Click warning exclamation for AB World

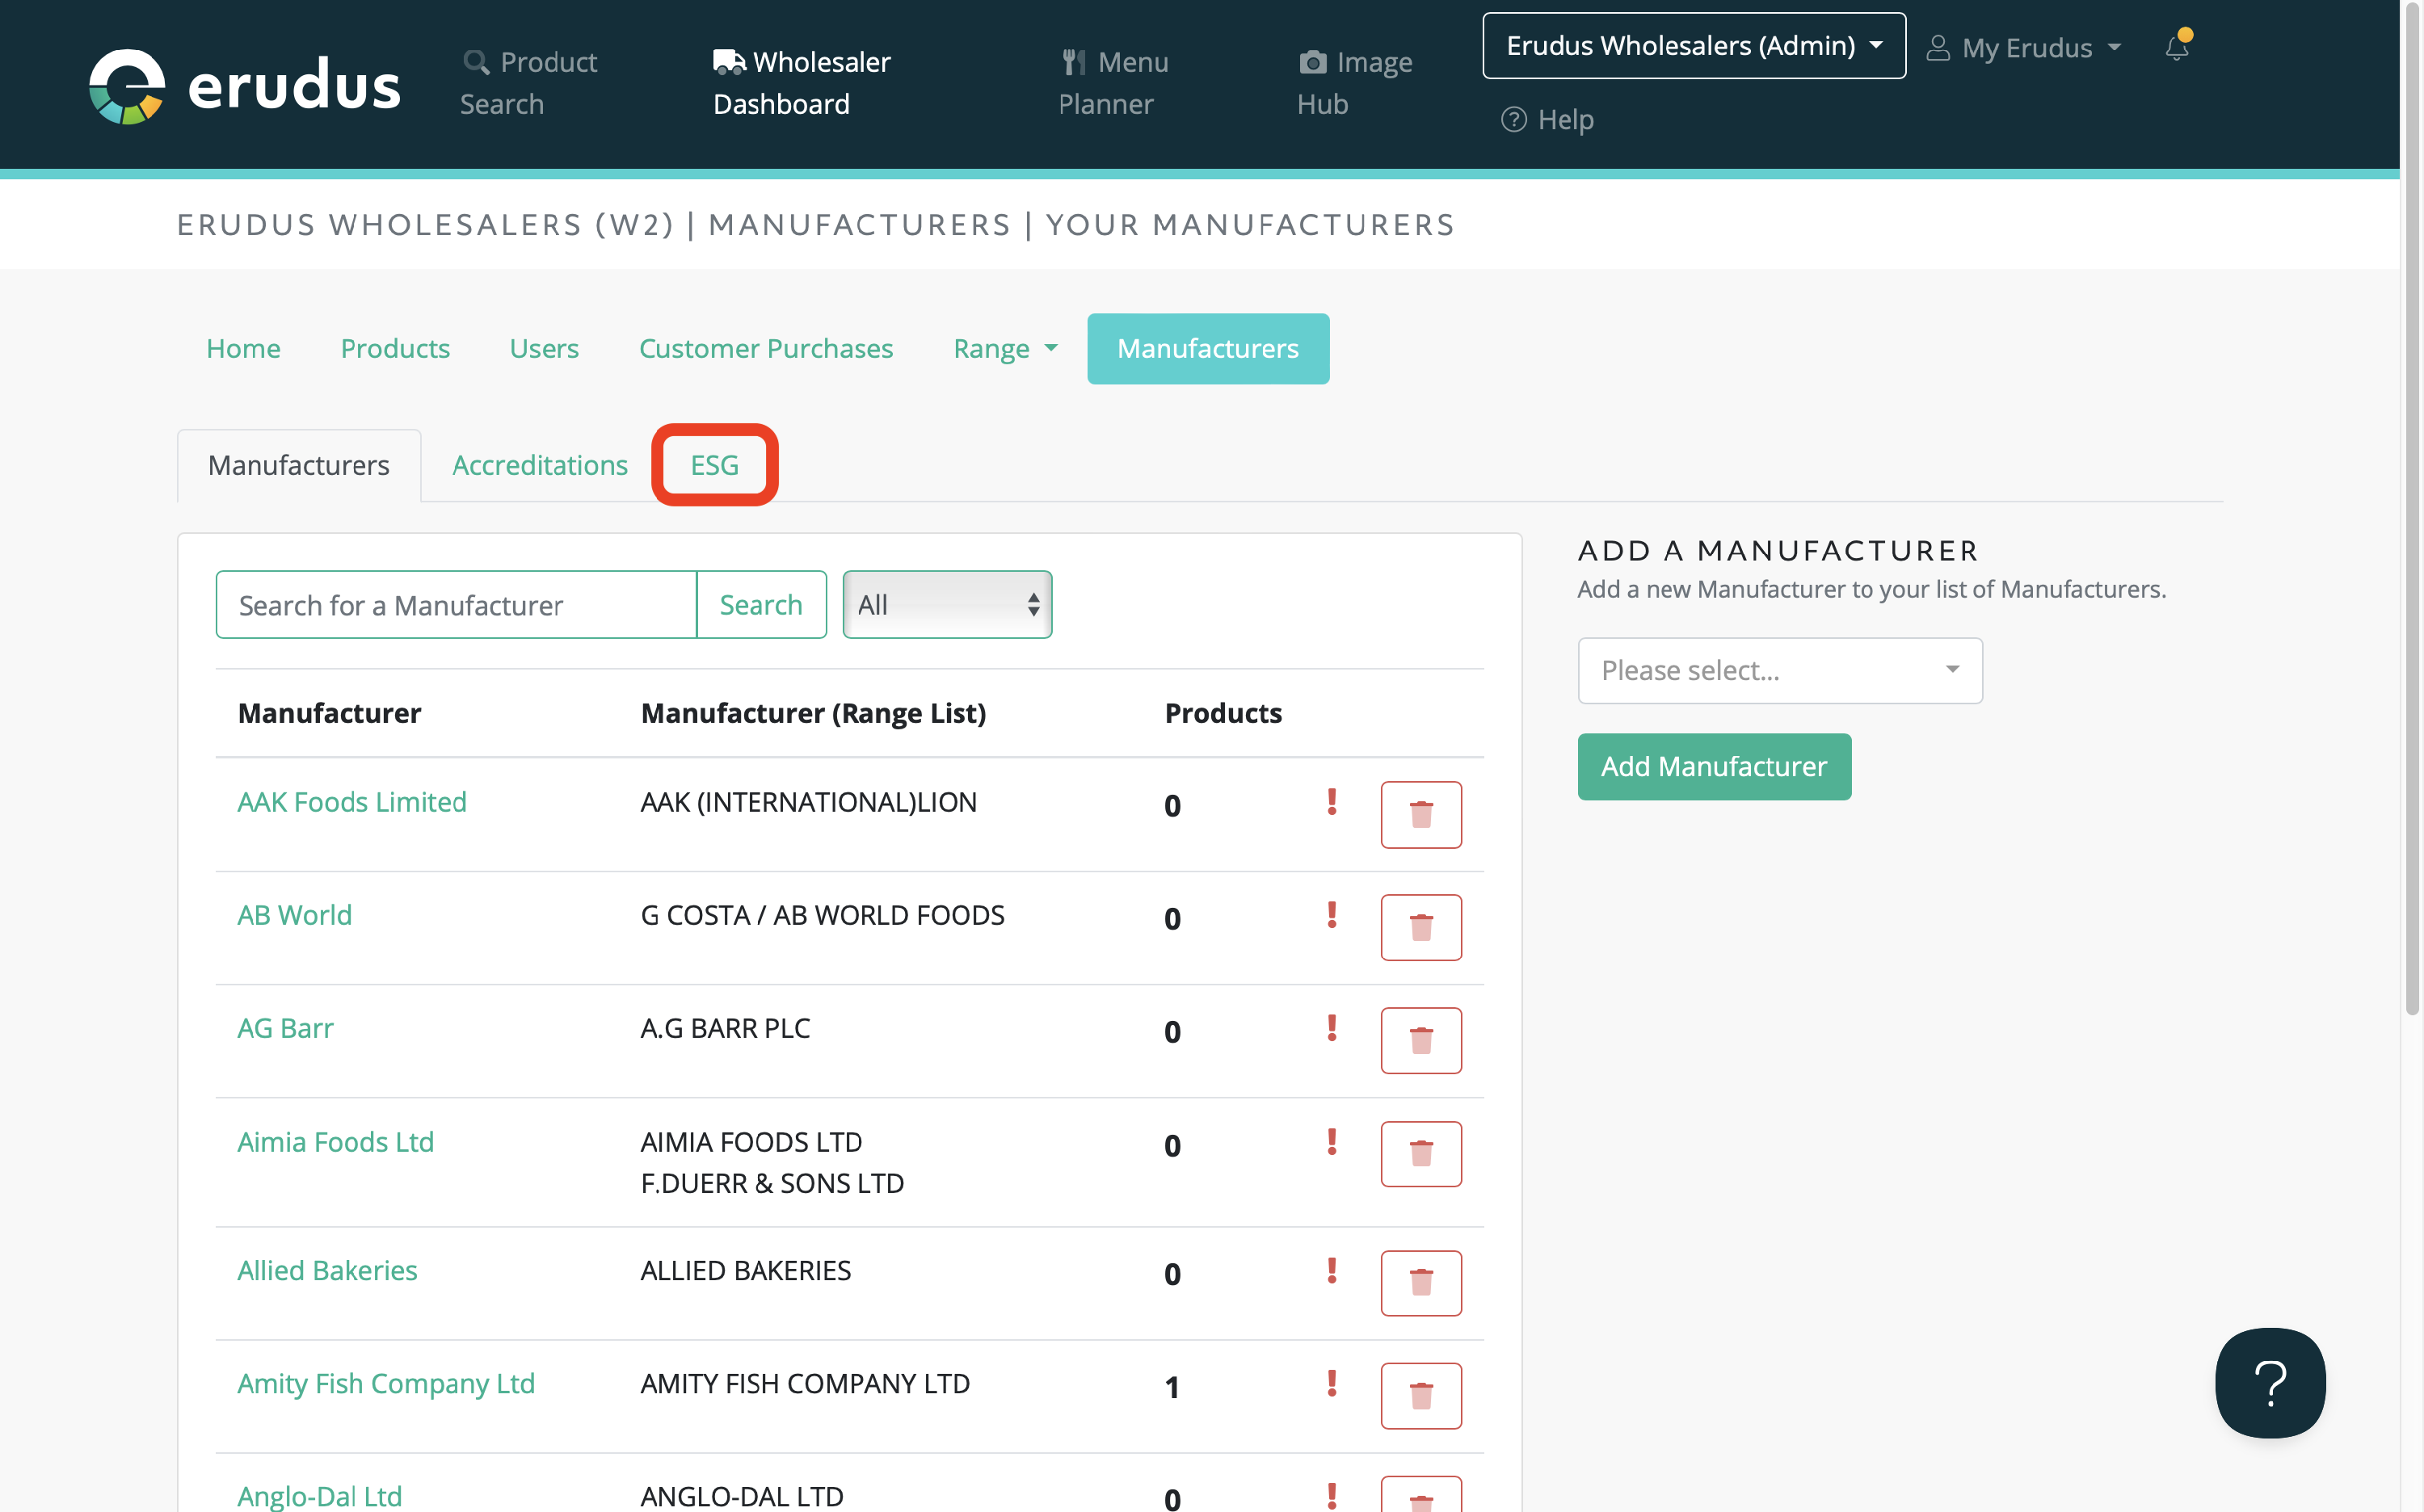[1332, 915]
